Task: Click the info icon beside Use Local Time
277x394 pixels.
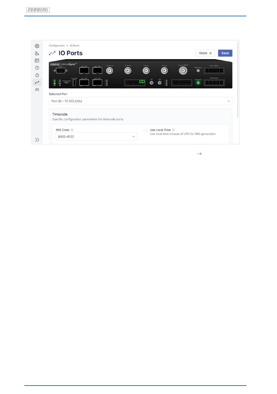Action: 173,130
